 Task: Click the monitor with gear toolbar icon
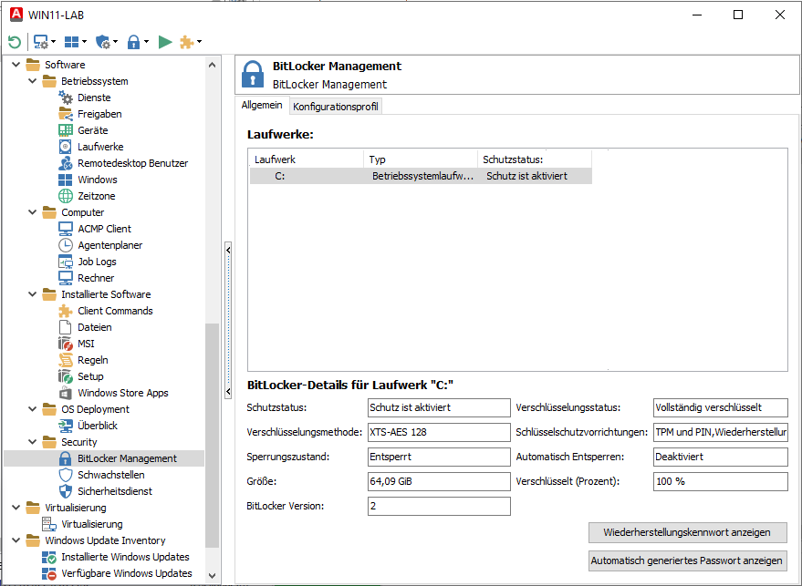point(40,42)
